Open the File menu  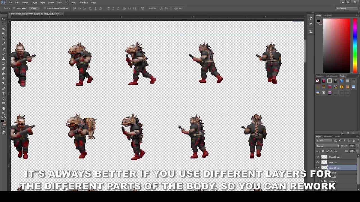tap(10, 3)
